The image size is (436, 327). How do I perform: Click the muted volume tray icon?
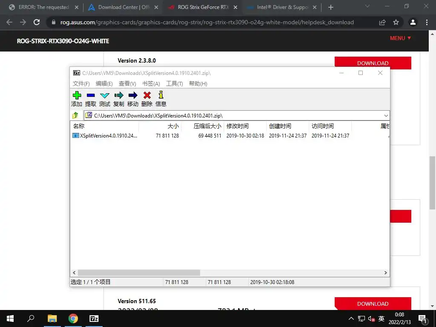(x=371, y=318)
